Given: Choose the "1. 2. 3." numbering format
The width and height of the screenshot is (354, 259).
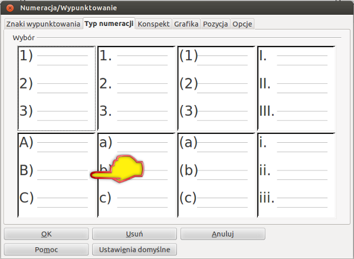Looking at the screenshot, I should 136,88.
